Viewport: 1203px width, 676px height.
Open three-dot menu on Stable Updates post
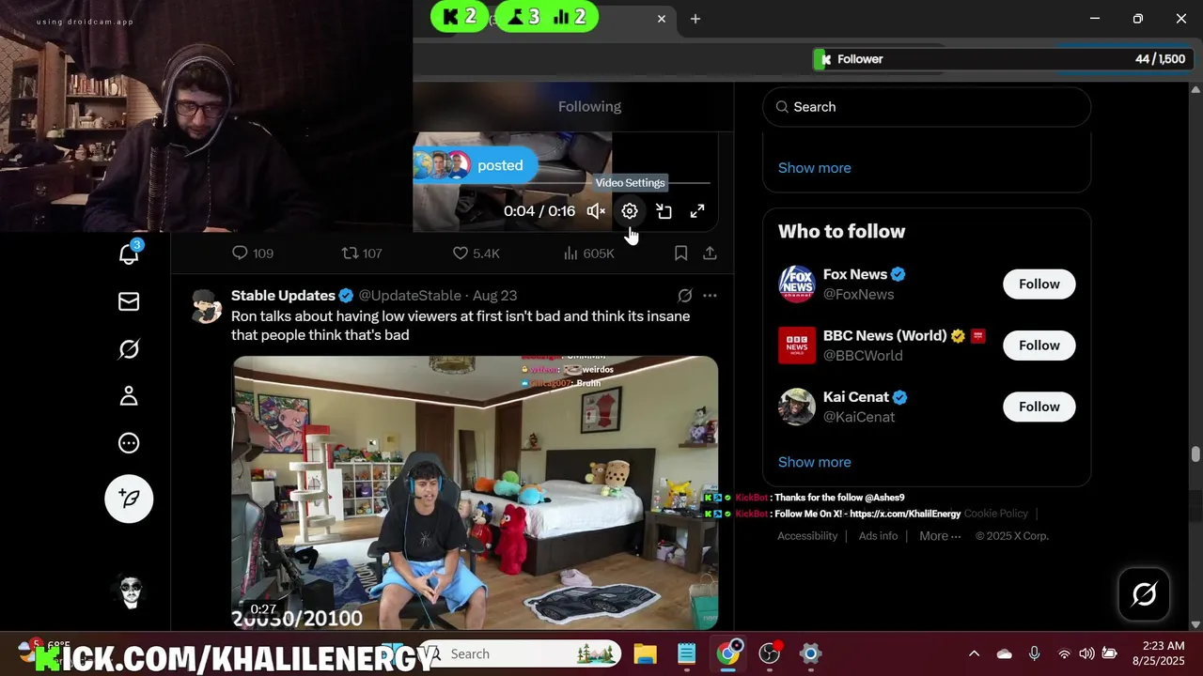(710, 296)
